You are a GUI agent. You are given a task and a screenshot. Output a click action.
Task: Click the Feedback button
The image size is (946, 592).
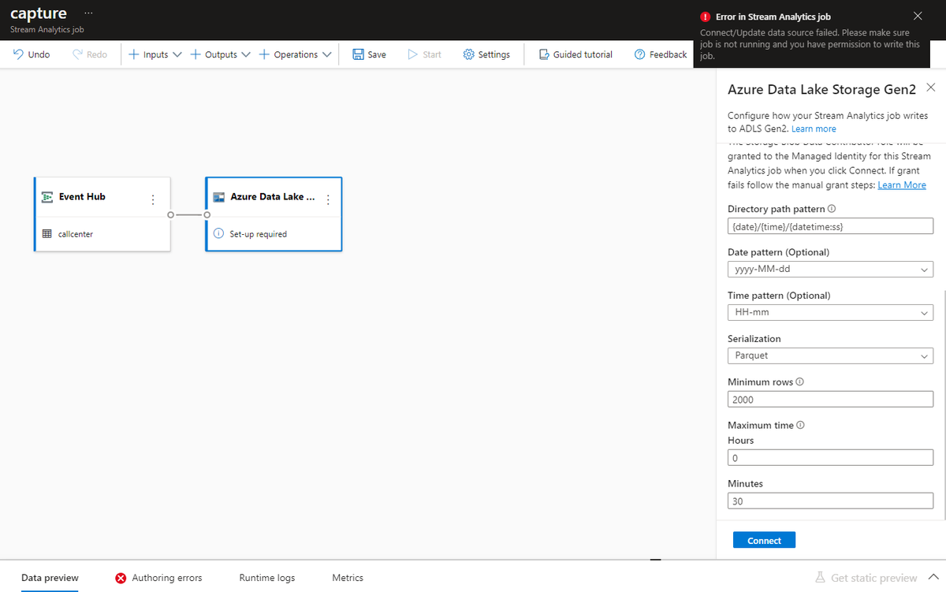[661, 54]
